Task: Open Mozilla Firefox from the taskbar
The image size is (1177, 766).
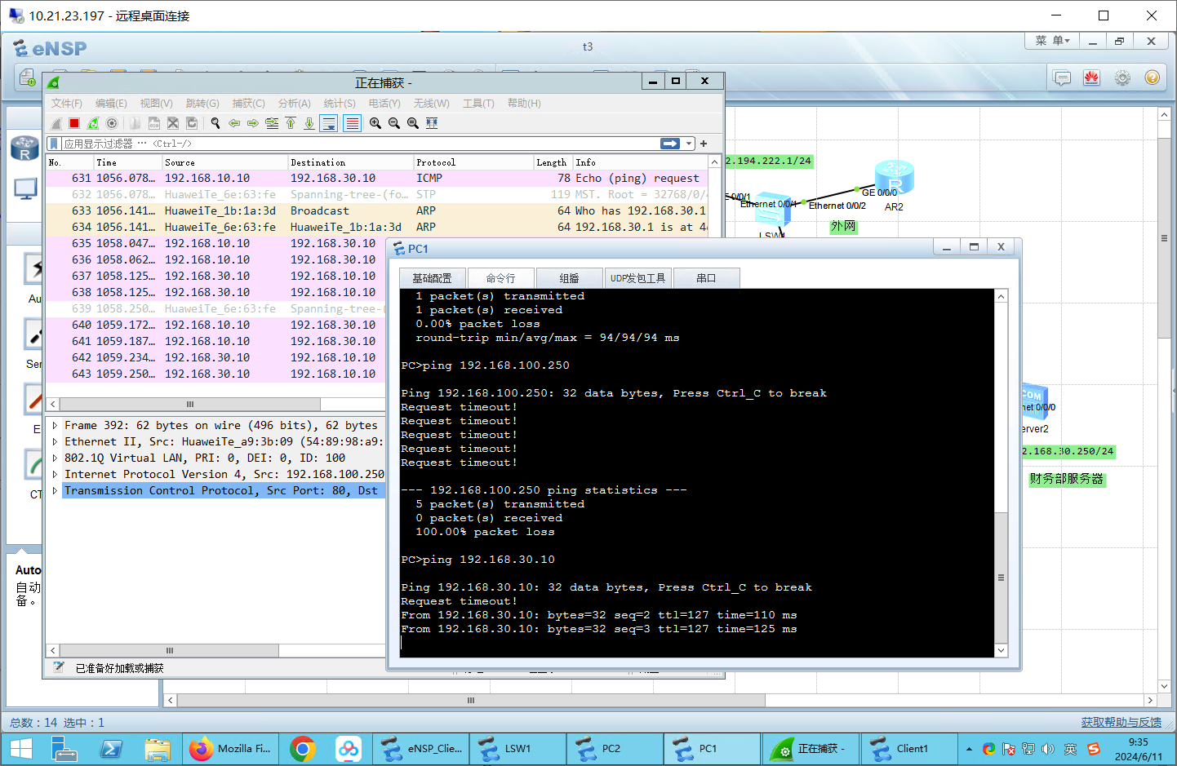Action: click(231, 749)
